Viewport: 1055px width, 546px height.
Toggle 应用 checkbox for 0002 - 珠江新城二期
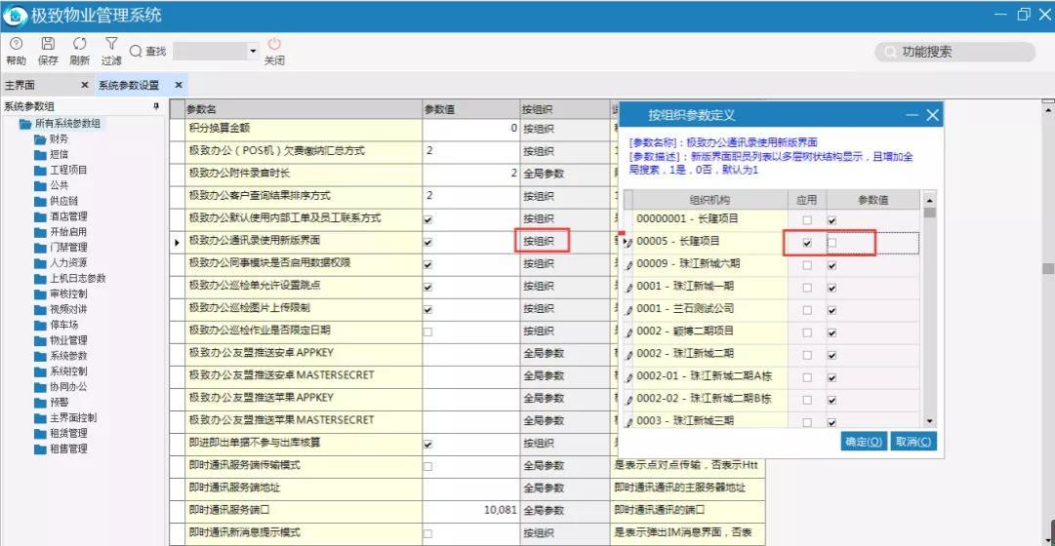click(807, 355)
